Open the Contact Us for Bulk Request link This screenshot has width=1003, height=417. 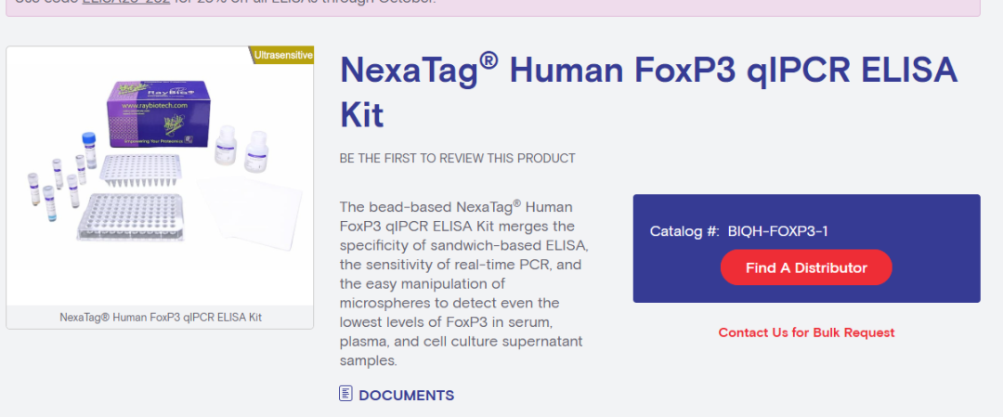806,332
